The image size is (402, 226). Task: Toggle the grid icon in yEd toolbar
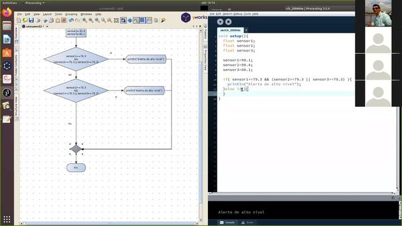pos(142,20)
